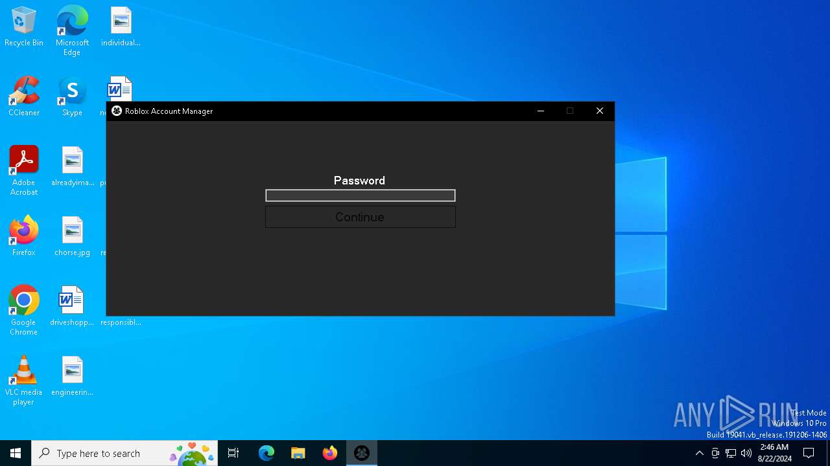Open Task View from taskbar
This screenshot has height=466, width=830.
click(233, 453)
